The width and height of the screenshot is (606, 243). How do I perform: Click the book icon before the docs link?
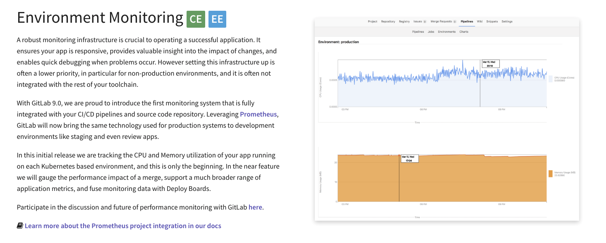[20, 226]
